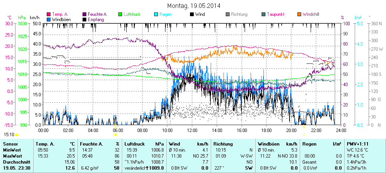Click the gray Richtung legend marker
The image size is (386, 173).
click(x=228, y=14)
